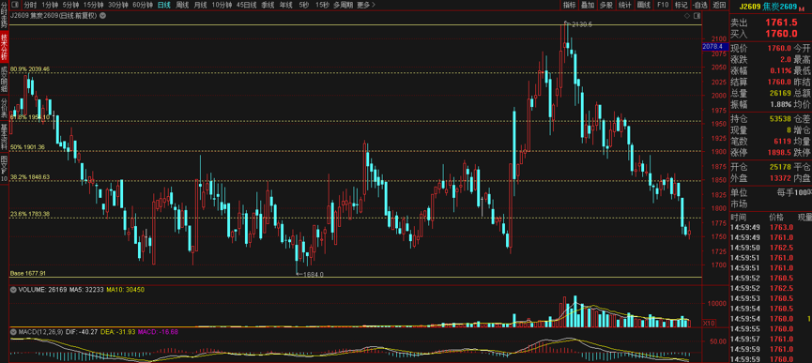Open the 技术分析 sidebar tab
The image size is (812, 363).
(x=4, y=47)
